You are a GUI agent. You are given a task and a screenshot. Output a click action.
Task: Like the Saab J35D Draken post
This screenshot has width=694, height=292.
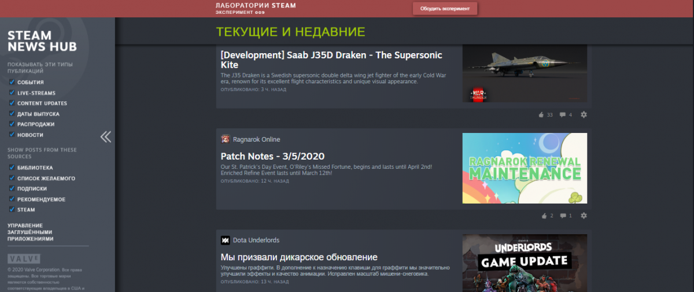(545, 114)
